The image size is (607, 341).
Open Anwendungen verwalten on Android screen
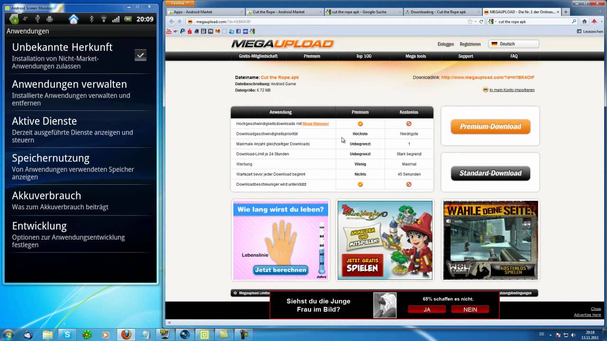tap(81, 92)
